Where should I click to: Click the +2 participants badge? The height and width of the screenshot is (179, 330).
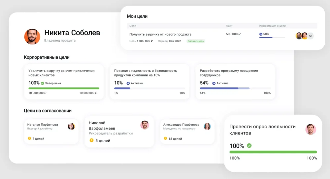(310, 36)
